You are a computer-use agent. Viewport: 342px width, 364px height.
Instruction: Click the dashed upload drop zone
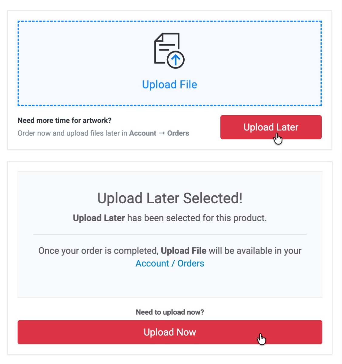(x=169, y=62)
